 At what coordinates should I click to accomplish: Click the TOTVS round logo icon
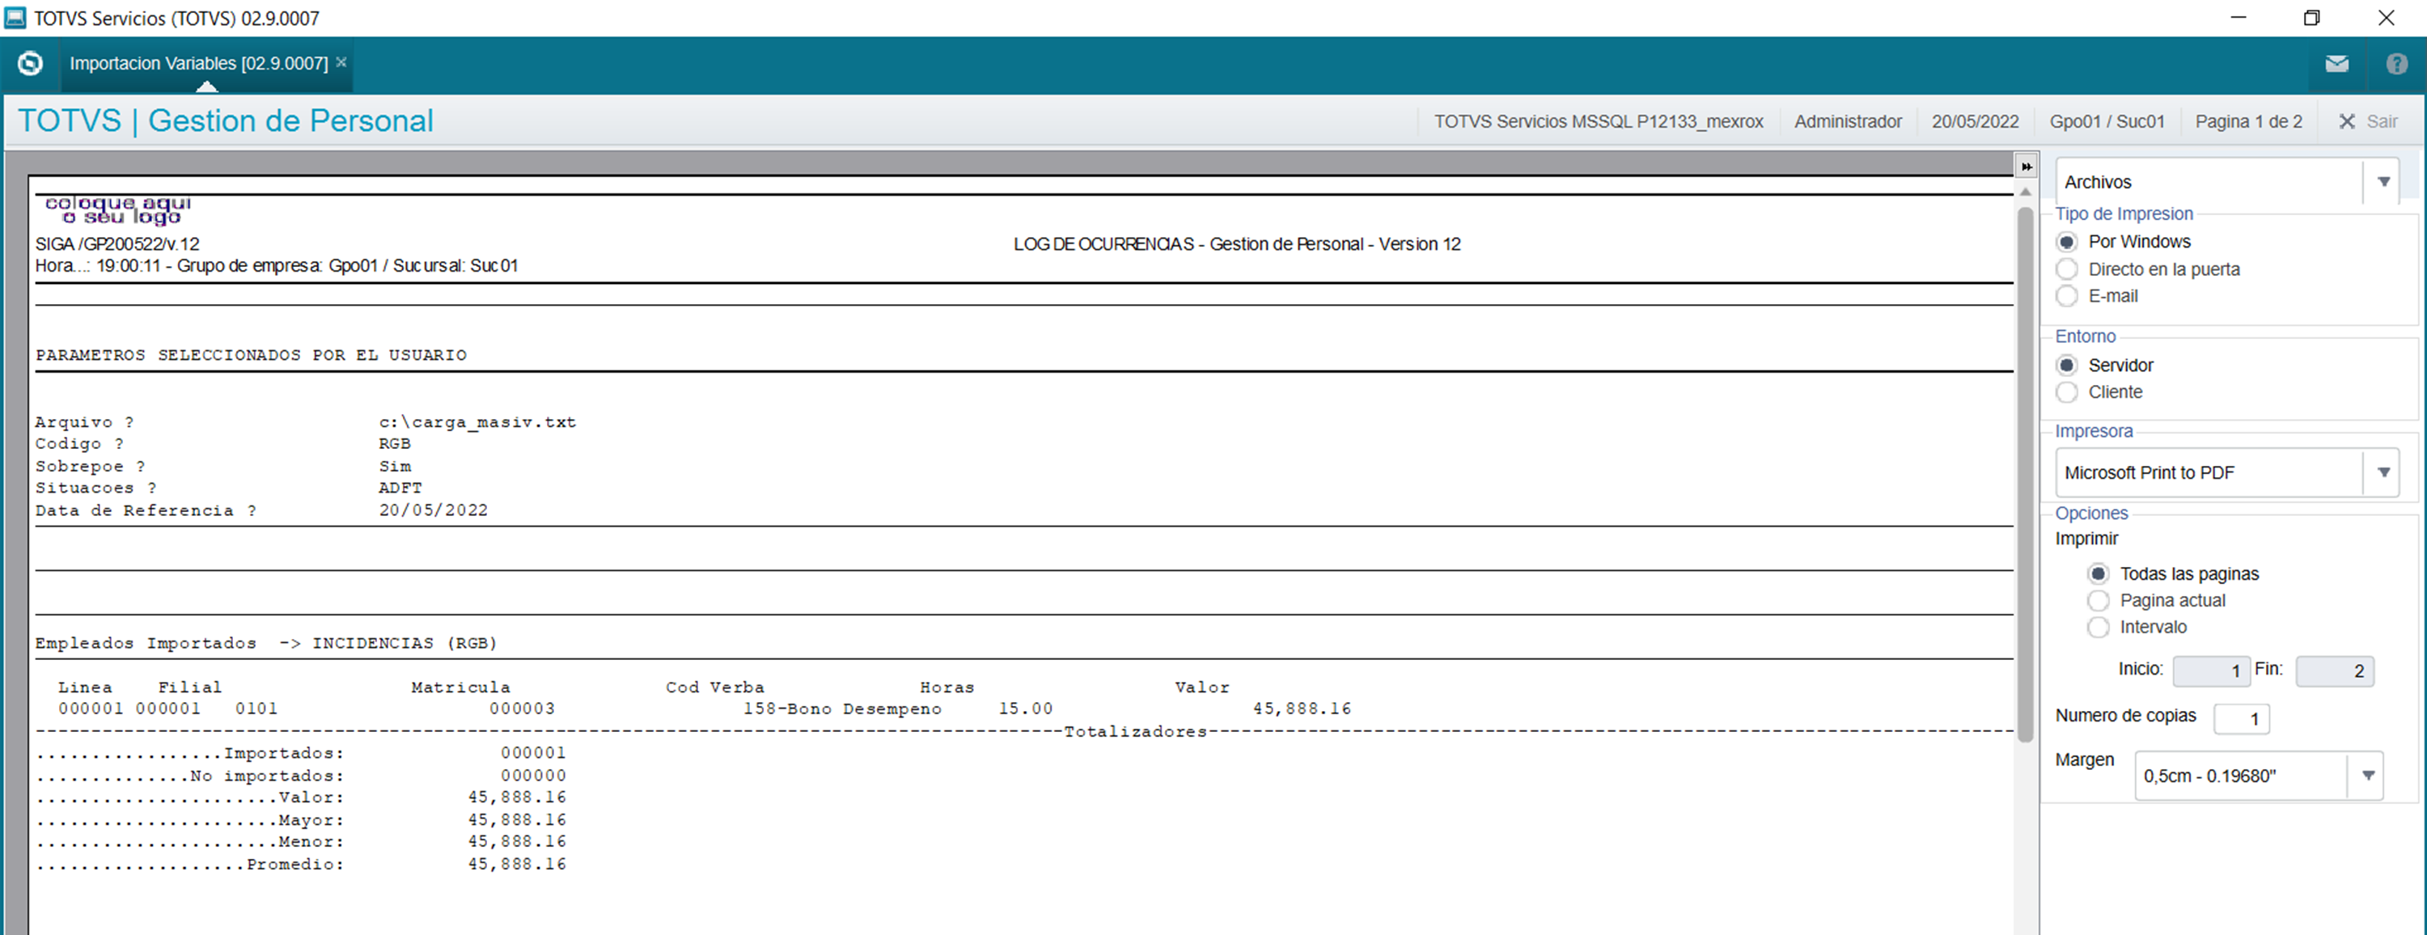tap(30, 63)
